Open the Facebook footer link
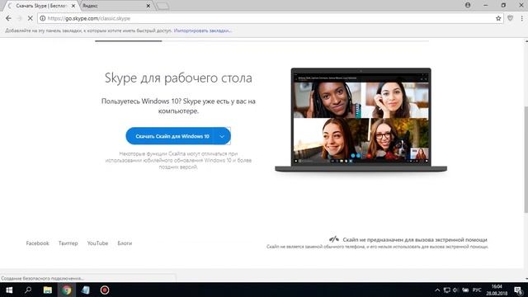Viewport: 528px width, 297px height. [37, 243]
